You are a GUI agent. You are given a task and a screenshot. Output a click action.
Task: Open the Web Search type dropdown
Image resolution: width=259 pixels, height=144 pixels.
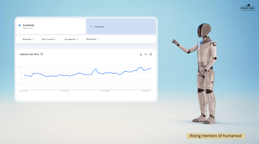coord(92,39)
